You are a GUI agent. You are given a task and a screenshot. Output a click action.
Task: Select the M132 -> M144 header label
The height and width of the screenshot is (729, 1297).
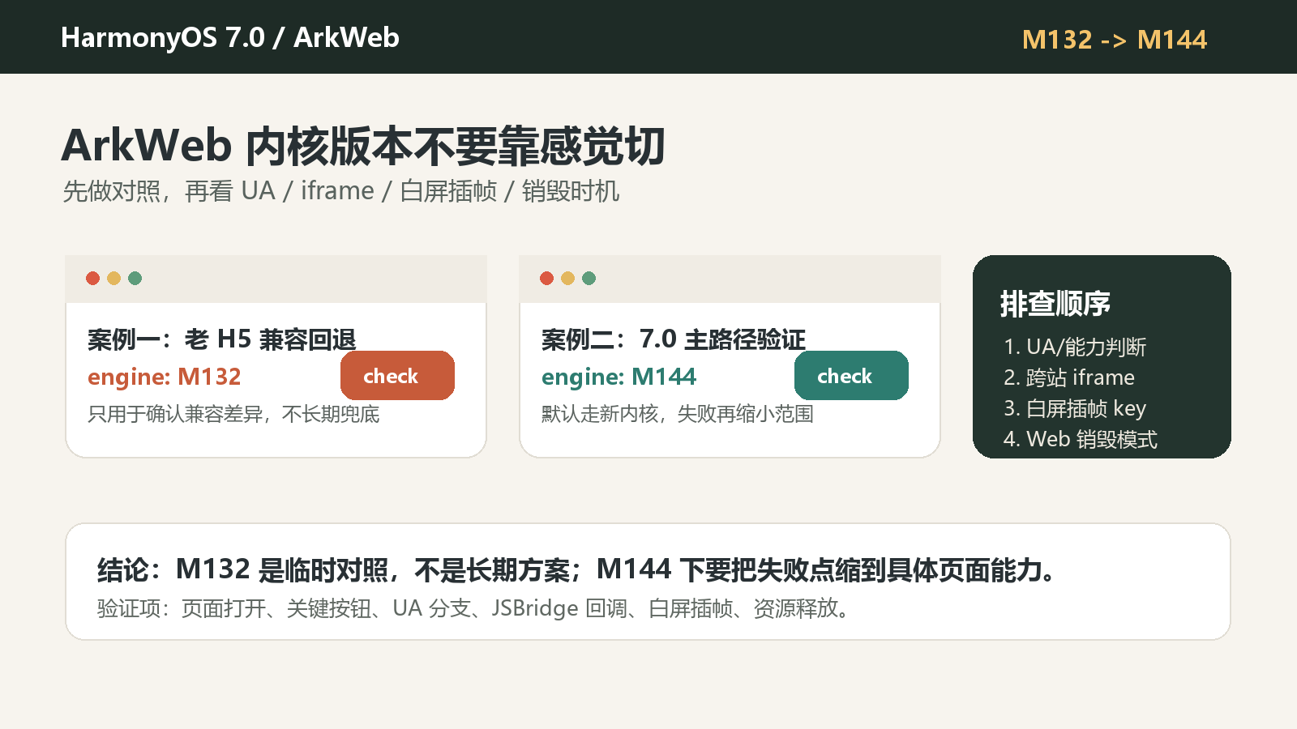[x=1115, y=40]
